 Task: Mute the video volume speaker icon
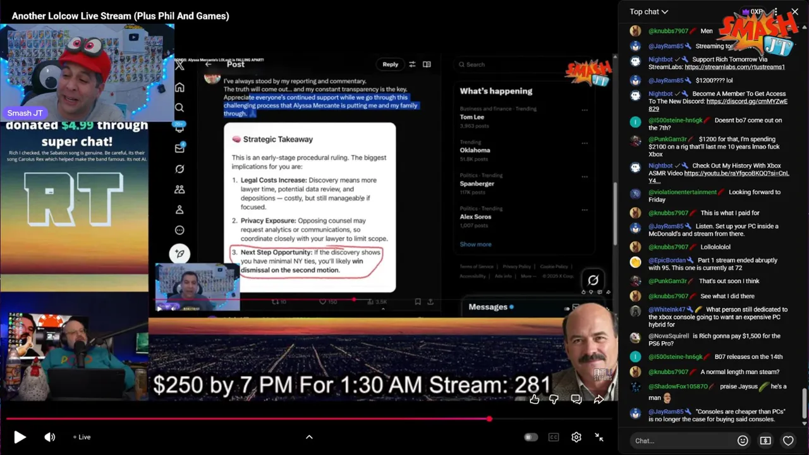49,437
